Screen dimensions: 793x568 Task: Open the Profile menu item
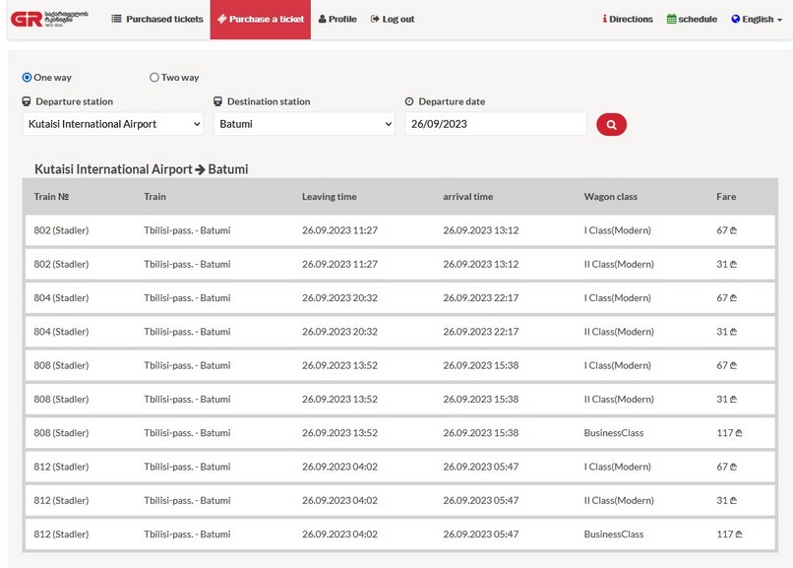click(x=337, y=19)
